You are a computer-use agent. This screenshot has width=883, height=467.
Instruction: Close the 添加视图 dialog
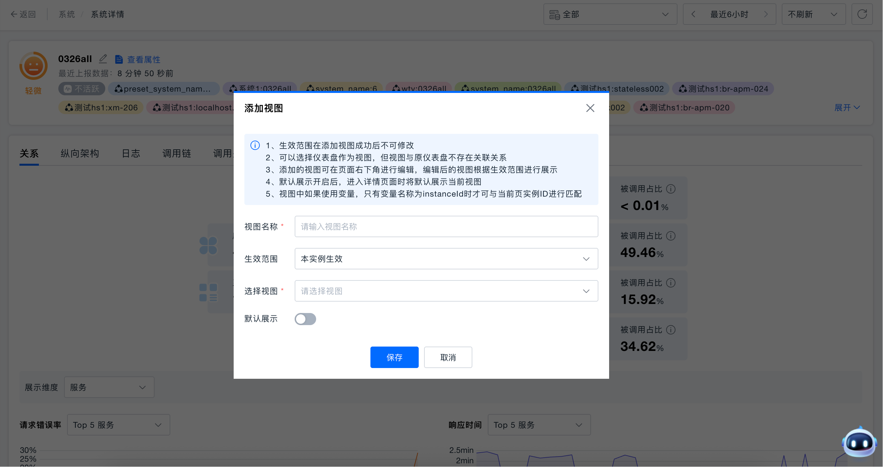(590, 108)
